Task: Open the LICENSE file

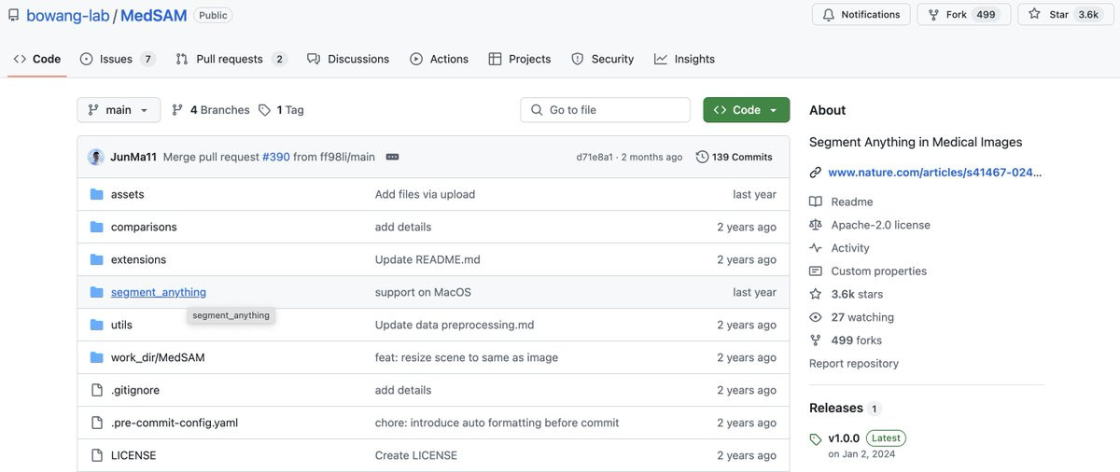Action: coord(133,455)
